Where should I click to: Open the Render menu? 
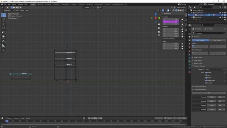[x=14, y=4]
